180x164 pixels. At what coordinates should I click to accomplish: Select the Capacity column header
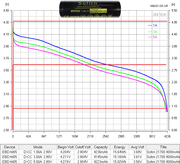(x=101, y=147)
